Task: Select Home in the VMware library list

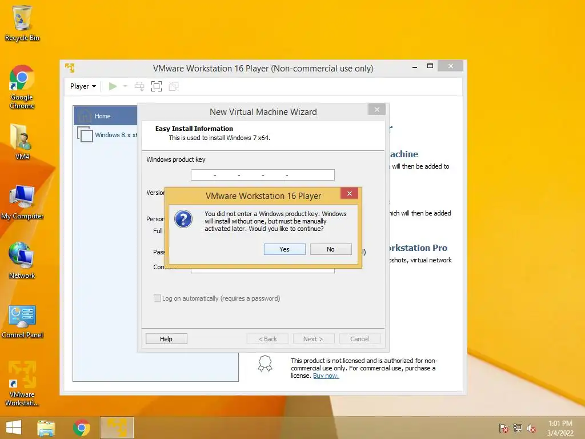Action: (106, 116)
